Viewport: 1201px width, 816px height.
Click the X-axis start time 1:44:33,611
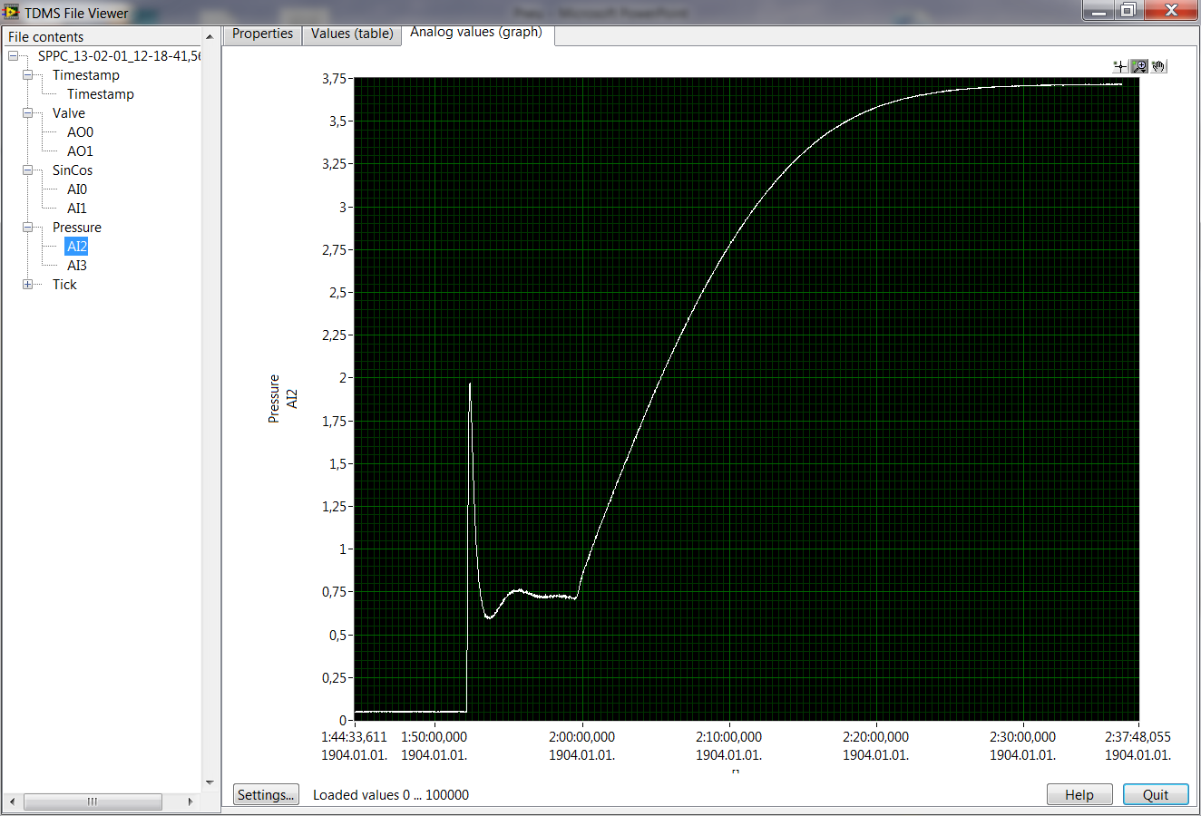354,737
